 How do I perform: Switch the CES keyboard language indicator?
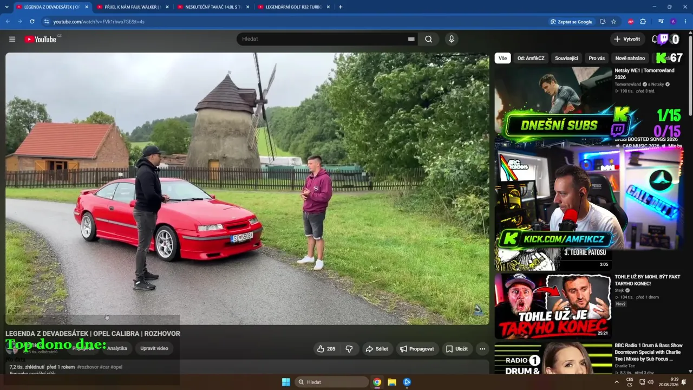tap(630, 382)
